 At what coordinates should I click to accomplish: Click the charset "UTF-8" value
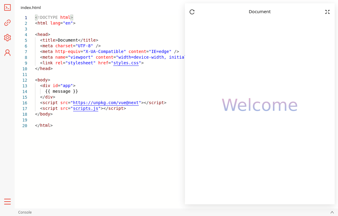point(84,46)
